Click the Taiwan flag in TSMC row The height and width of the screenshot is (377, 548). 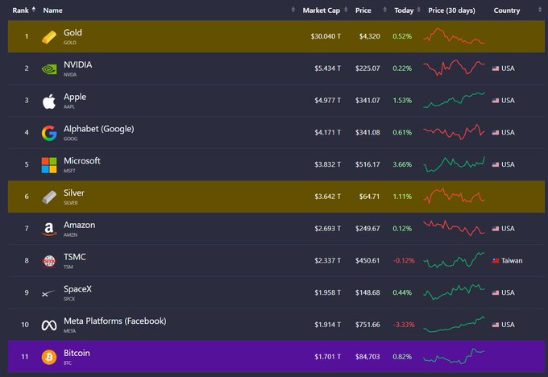click(x=496, y=261)
